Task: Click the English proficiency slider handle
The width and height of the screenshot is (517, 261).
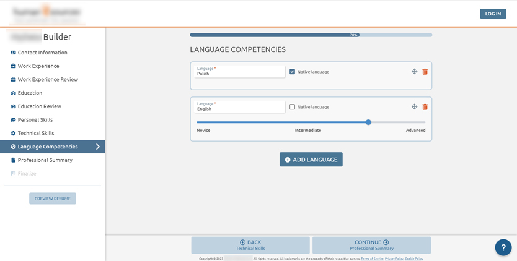Action: click(368, 122)
